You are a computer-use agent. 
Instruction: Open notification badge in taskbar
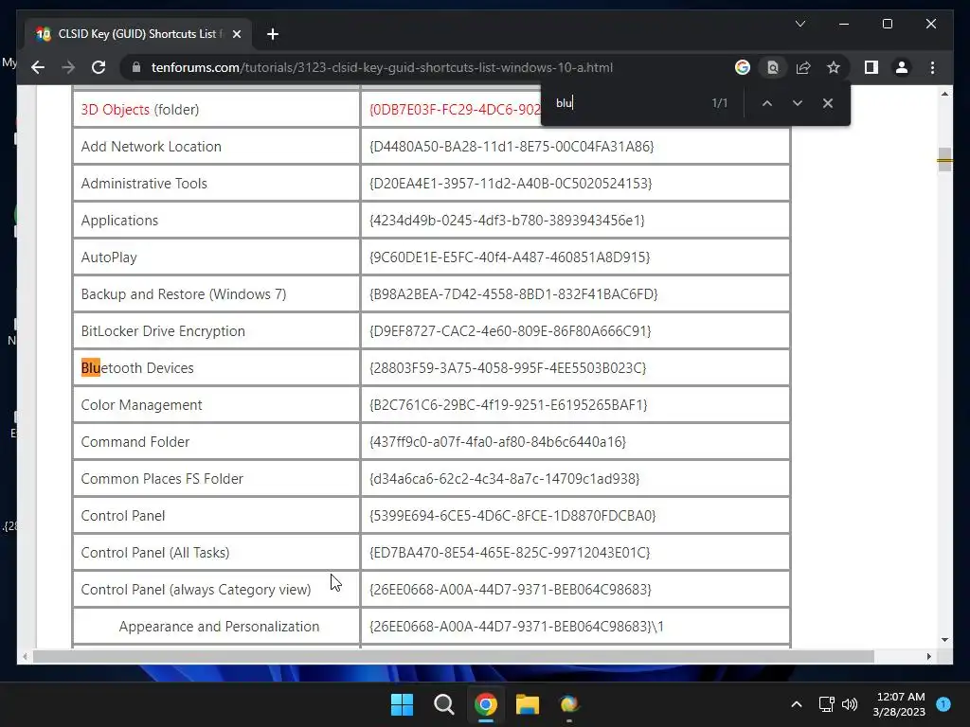click(943, 704)
